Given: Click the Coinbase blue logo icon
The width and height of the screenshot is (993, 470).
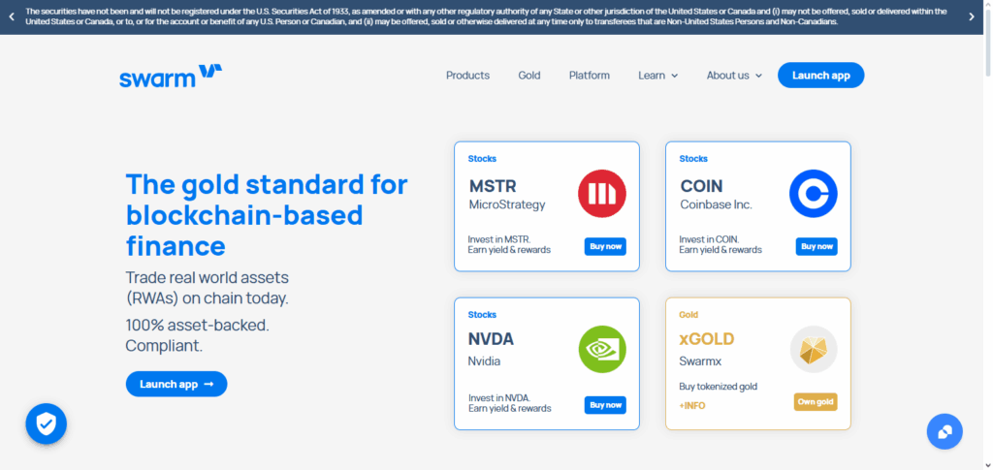Looking at the screenshot, I should [814, 194].
